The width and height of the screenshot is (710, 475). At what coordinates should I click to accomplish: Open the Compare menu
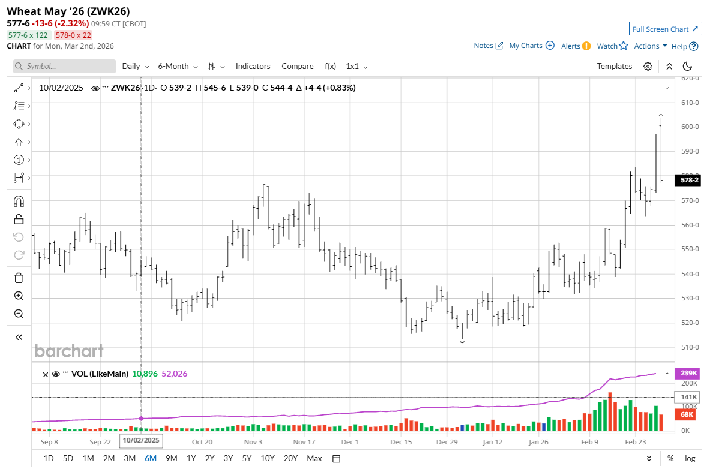pos(298,66)
